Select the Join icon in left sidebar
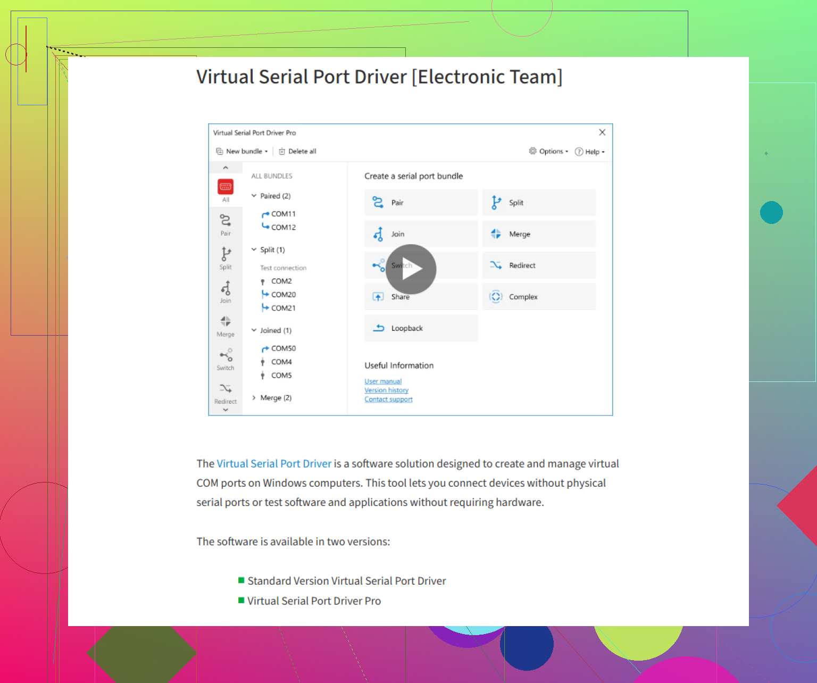The height and width of the screenshot is (683, 817). coord(226,288)
